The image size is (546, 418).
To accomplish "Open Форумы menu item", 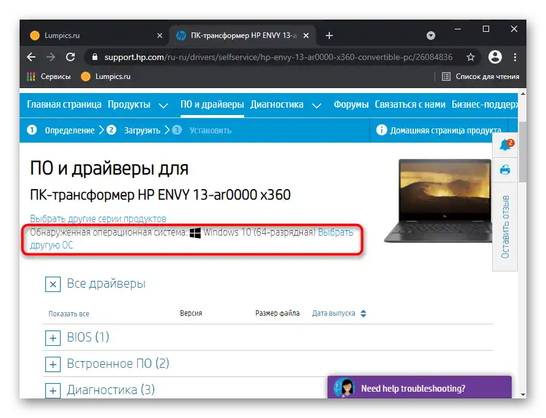I will click(351, 105).
